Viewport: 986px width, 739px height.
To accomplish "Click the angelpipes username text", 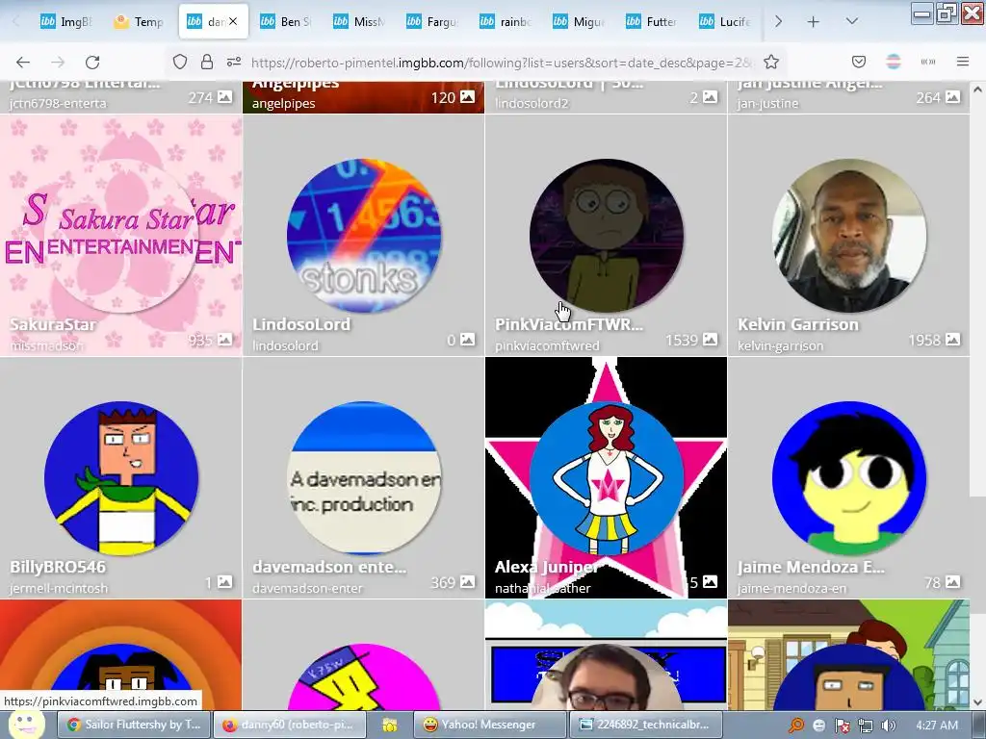I will 284,104.
